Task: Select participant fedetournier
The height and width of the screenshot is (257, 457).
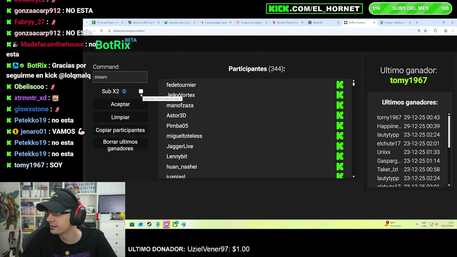Action: coord(181,85)
